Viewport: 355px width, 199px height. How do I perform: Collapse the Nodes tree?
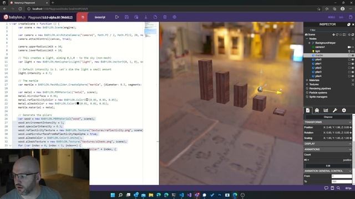307,39
